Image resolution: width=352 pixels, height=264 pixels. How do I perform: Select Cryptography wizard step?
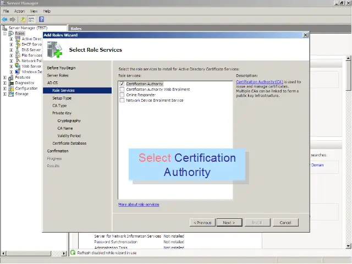tap(69, 120)
